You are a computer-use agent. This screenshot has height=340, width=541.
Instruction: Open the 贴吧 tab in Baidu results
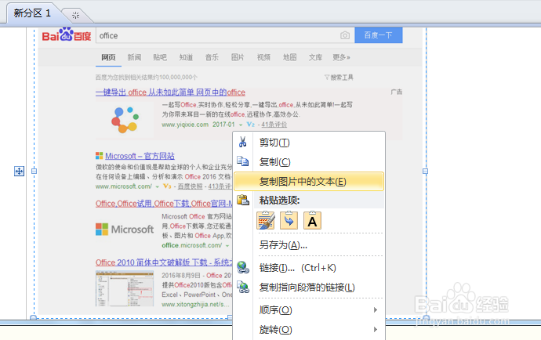point(160,57)
